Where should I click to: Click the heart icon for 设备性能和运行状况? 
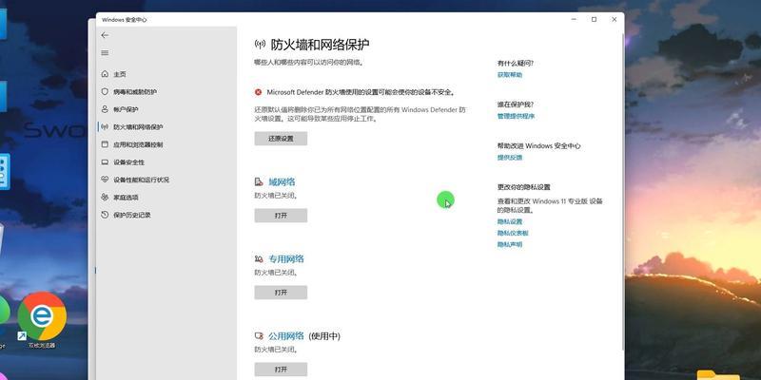[105, 180]
